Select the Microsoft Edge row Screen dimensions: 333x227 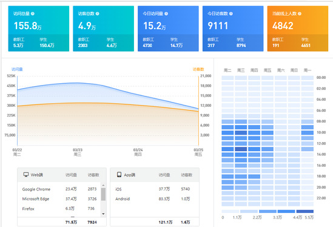pyautogui.click(x=59, y=198)
